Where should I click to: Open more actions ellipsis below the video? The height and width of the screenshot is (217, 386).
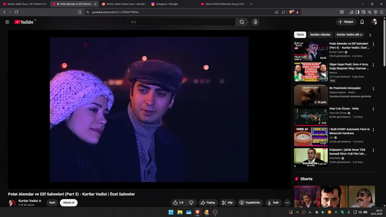[287, 203]
